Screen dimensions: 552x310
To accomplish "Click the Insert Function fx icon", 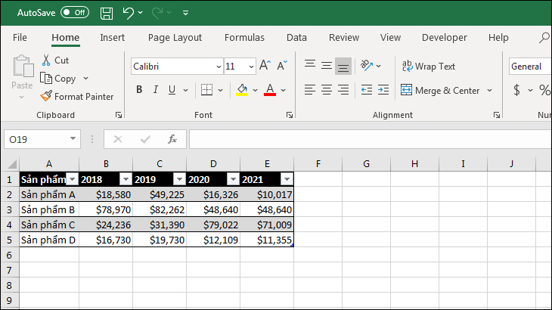I will click(x=172, y=139).
